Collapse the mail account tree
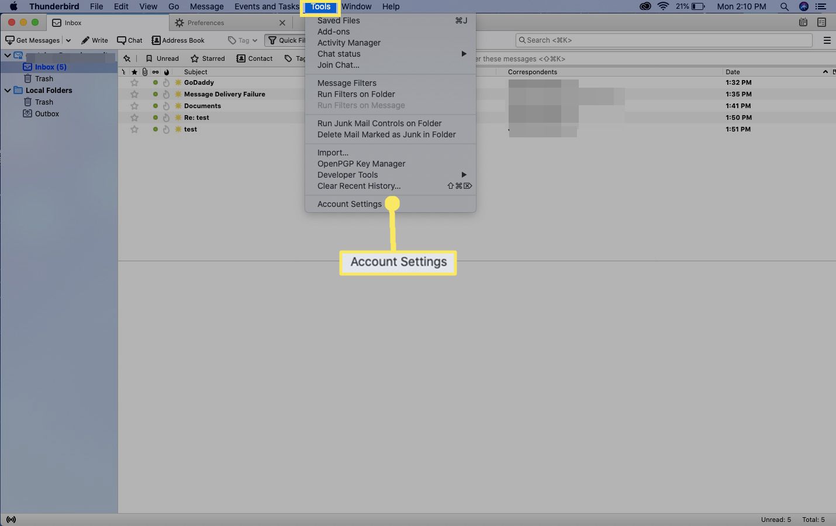 [x=8, y=56]
